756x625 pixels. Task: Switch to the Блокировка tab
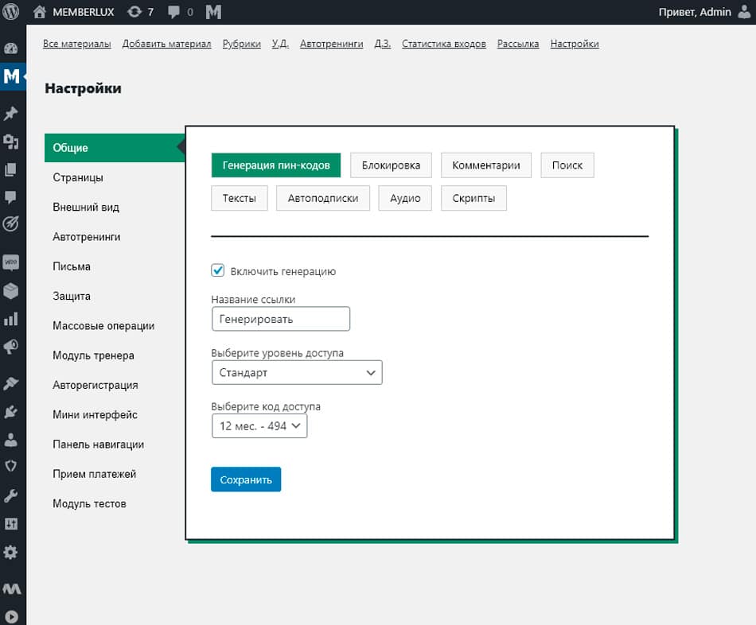point(391,165)
